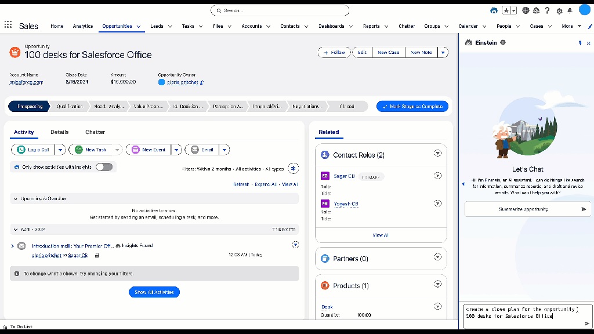Click the Summarize opportunity suggestion
Screen dimensions: 594x334
click(x=528, y=209)
